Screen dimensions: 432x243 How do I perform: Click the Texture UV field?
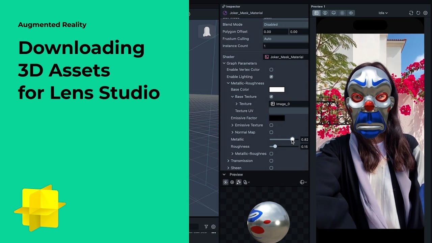click(x=289, y=111)
